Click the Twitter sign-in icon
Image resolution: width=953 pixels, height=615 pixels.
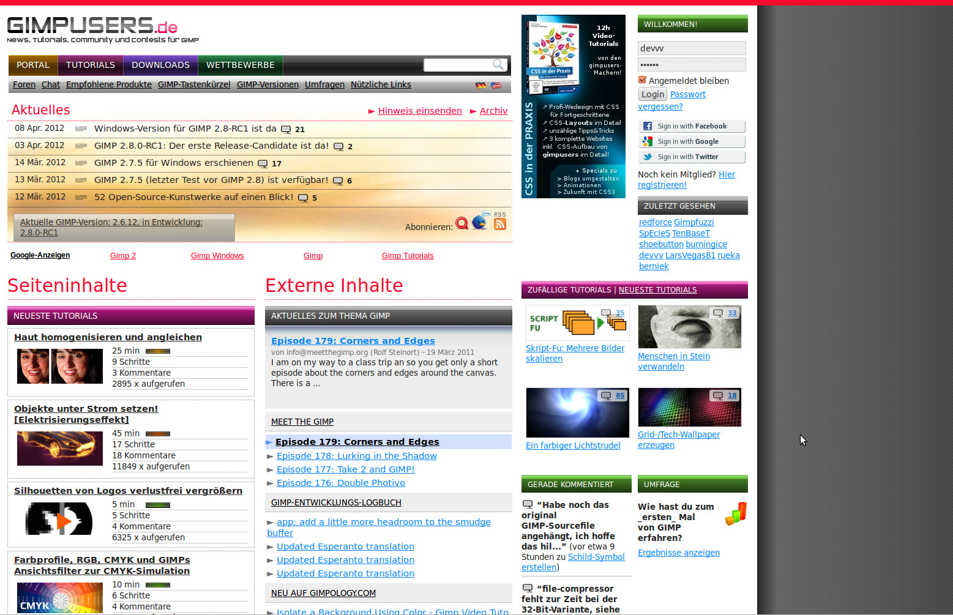648,157
